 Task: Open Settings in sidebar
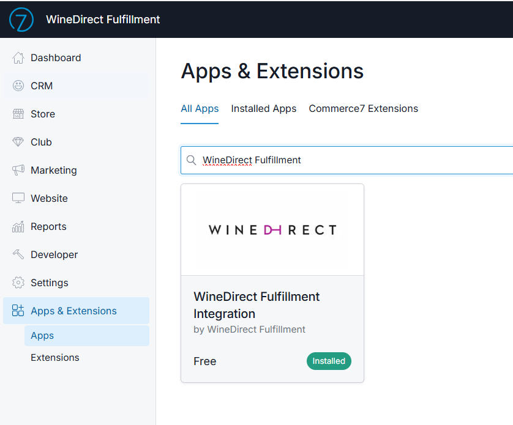[x=76, y=283]
